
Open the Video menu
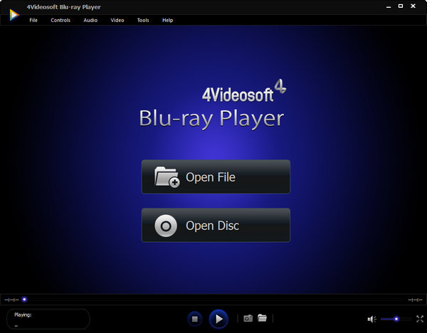(117, 20)
